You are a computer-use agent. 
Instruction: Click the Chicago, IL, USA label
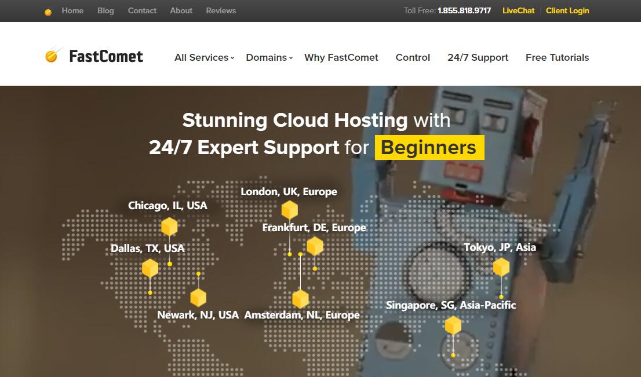pos(167,206)
